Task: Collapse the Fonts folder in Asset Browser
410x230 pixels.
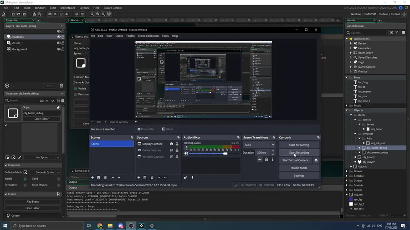Action: click(347, 77)
